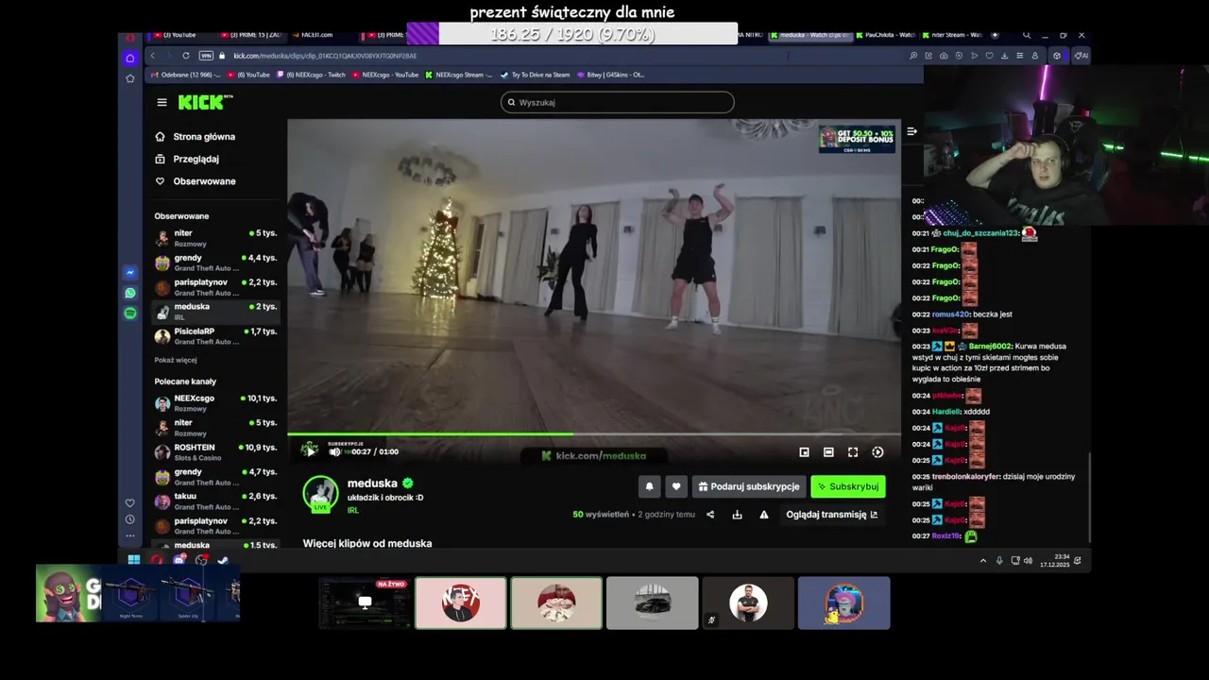Open PisicelaRP followed channel
The width and height of the screenshot is (1209, 680).
point(215,336)
